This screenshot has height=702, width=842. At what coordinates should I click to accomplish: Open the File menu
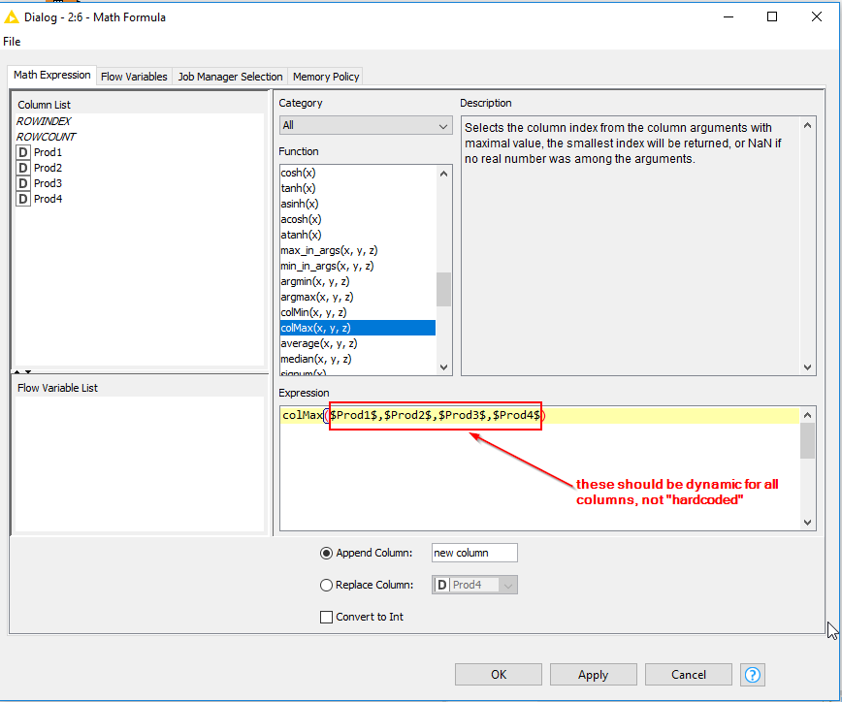tap(12, 42)
